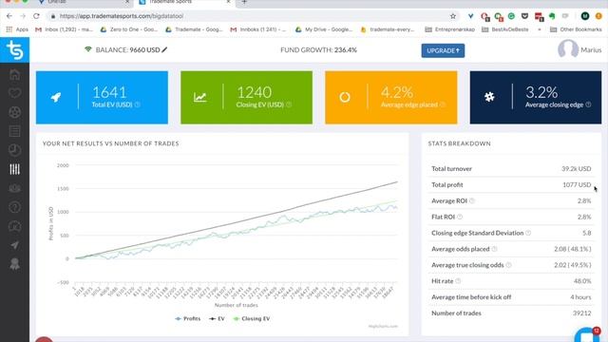Expand the hidden bookmarks chevron
The image size is (608, 342).
tap(540, 29)
